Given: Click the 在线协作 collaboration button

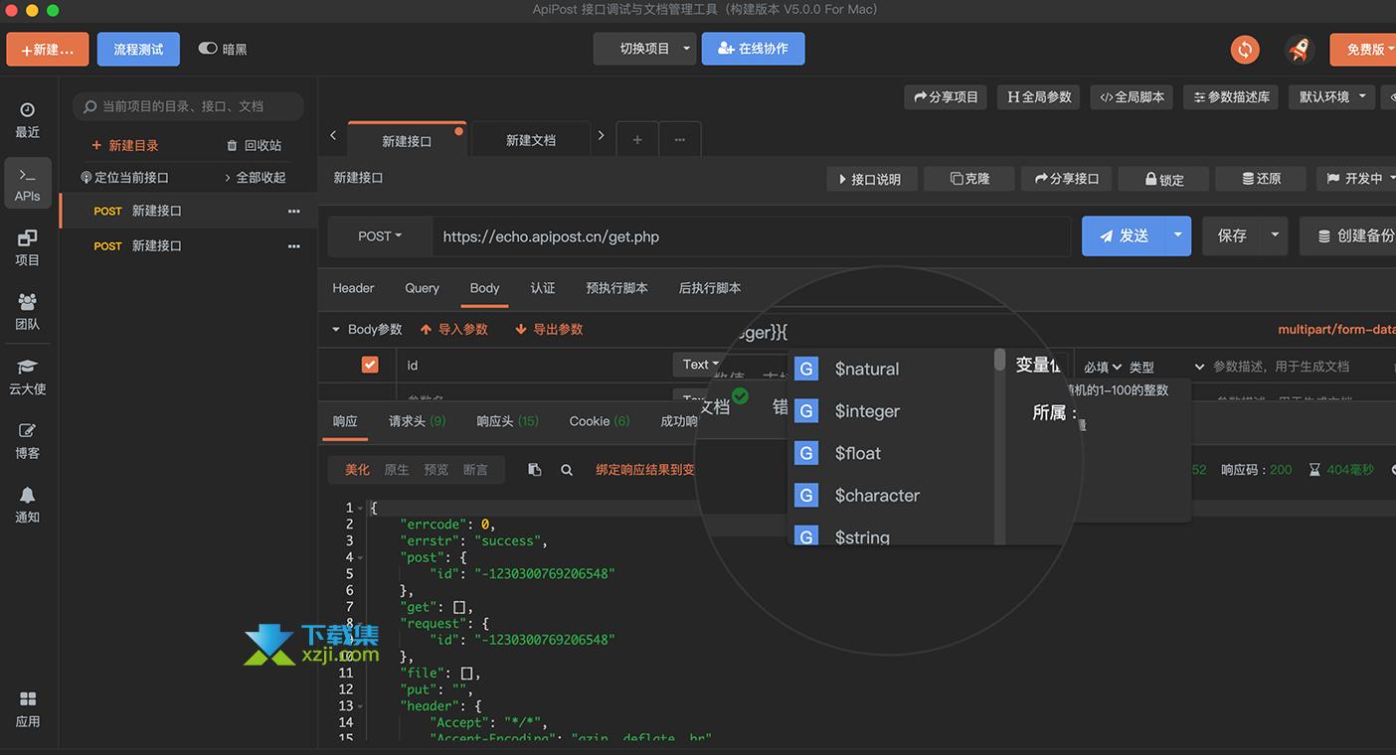Looking at the screenshot, I should coord(753,49).
